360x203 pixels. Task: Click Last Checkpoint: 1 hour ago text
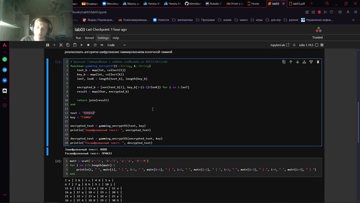(x=106, y=29)
